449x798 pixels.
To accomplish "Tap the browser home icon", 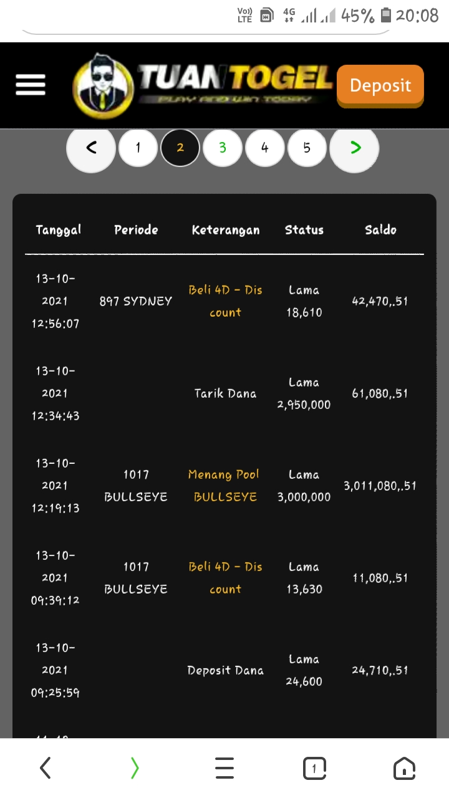I will tap(404, 768).
